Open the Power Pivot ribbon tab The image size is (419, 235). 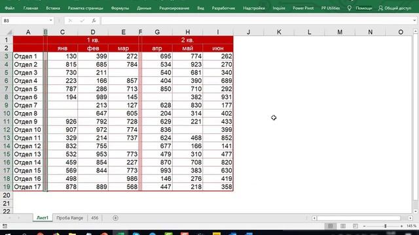303,8
